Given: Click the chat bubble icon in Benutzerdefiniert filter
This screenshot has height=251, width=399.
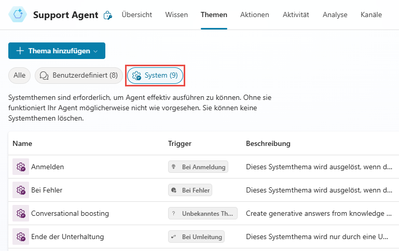Looking at the screenshot, I should pos(44,76).
